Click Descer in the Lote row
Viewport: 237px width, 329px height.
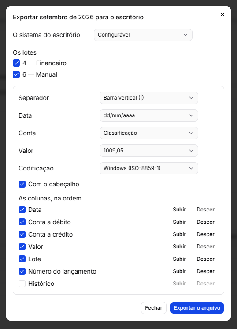pyautogui.click(x=206, y=259)
